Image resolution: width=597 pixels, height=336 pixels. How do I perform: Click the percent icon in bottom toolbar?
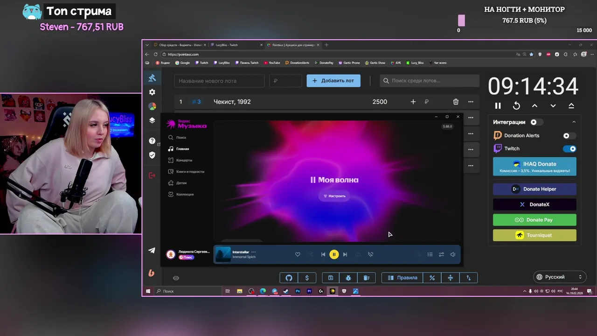[x=432, y=278]
